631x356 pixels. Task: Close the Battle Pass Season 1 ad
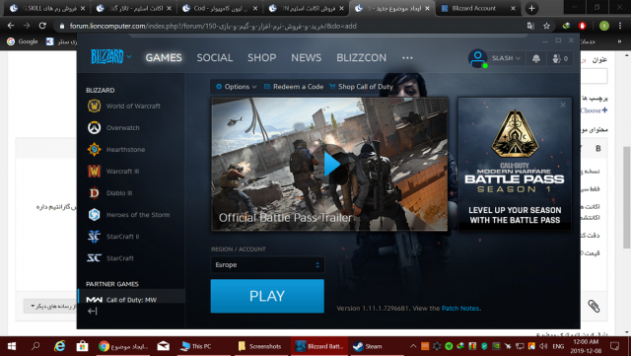click(563, 106)
